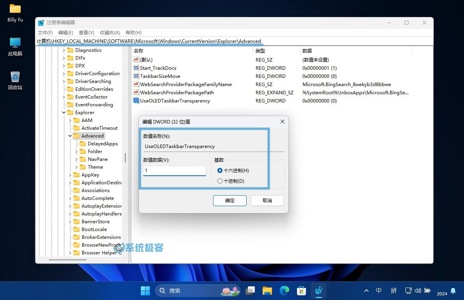Screen dimensions: 464x300
Task: Click the 数值数据(V) input field
Action: pos(174,171)
